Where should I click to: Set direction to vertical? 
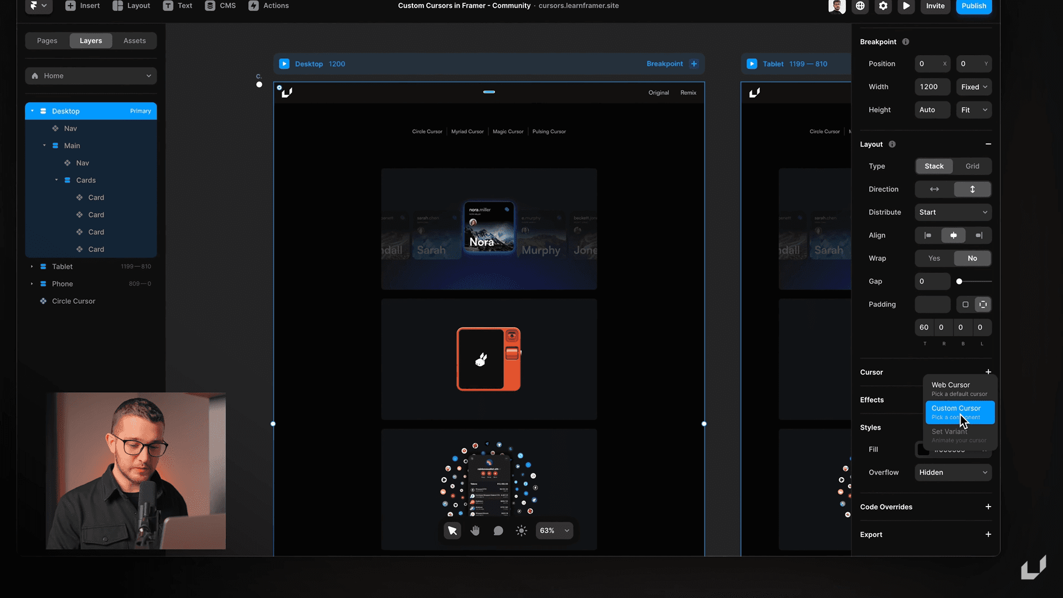point(972,189)
